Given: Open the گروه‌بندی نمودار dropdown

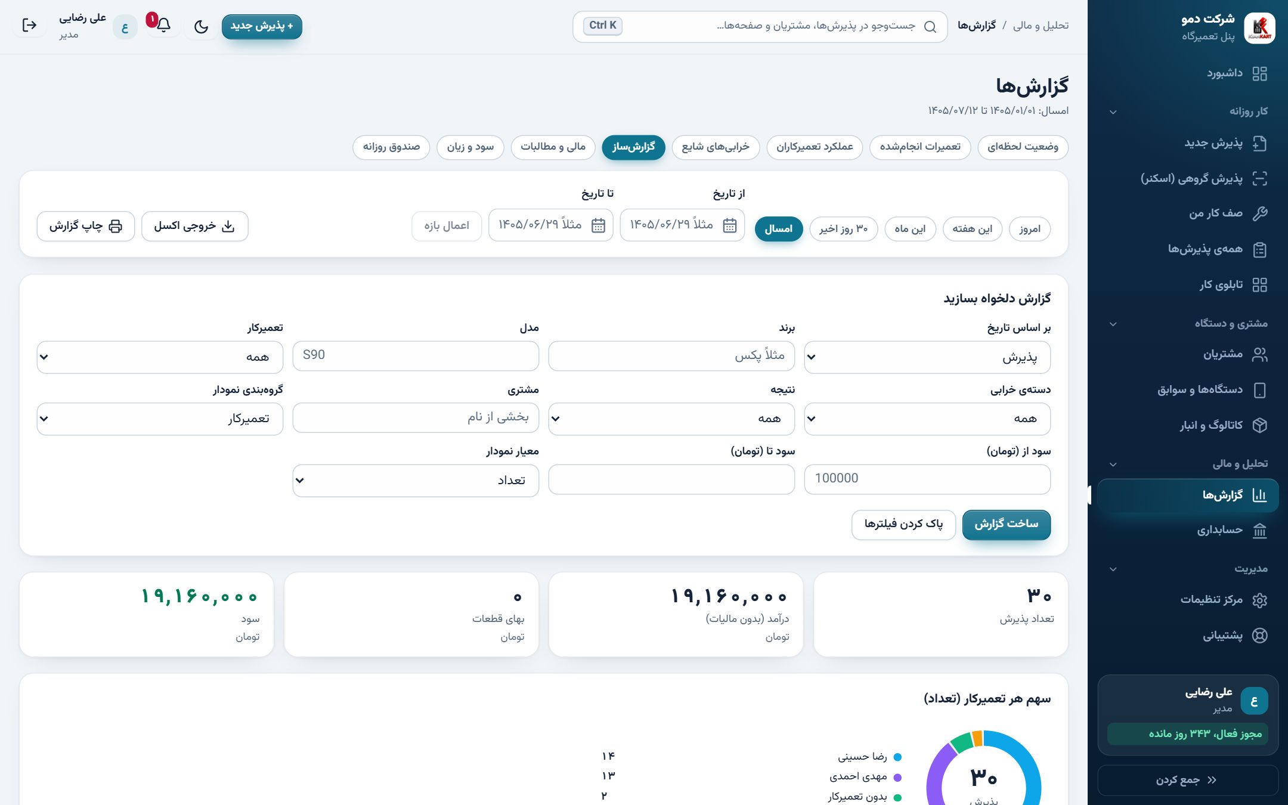Looking at the screenshot, I should 160,419.
